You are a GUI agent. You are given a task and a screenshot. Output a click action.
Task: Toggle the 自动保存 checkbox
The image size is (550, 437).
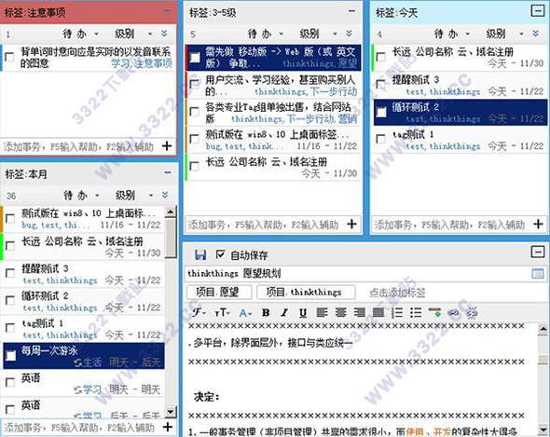point(220,254)
